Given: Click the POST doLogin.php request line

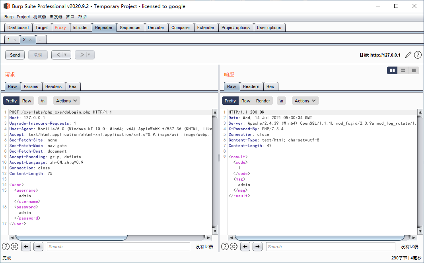Looking at the screenshot, I should pyautogui.click(x=60, y=112).
